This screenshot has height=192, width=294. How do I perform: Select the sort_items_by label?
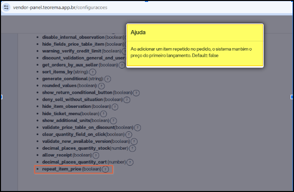point(57,72)
